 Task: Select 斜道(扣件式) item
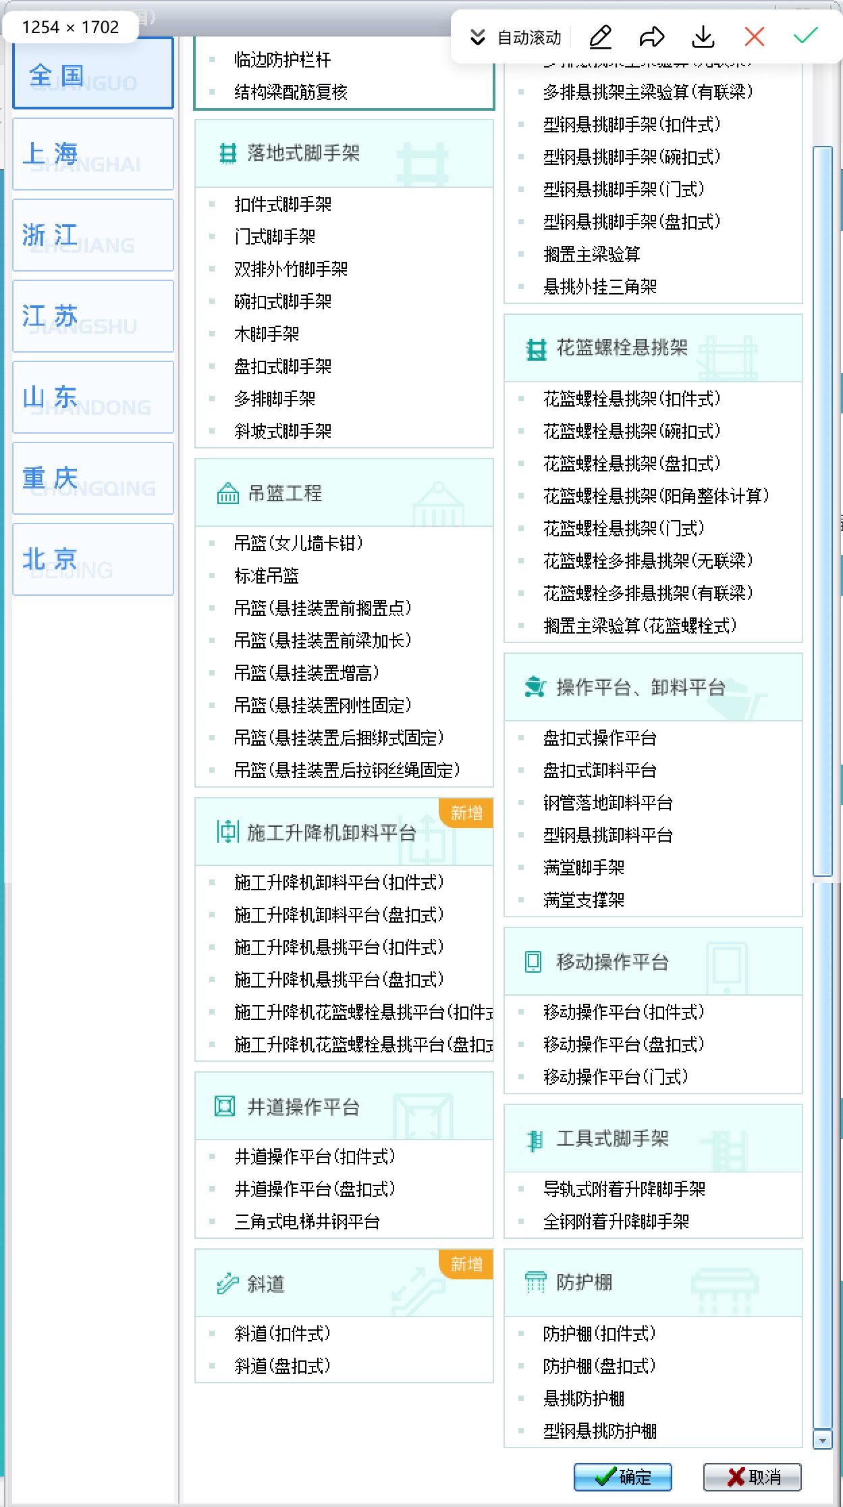click(282, 1334)
